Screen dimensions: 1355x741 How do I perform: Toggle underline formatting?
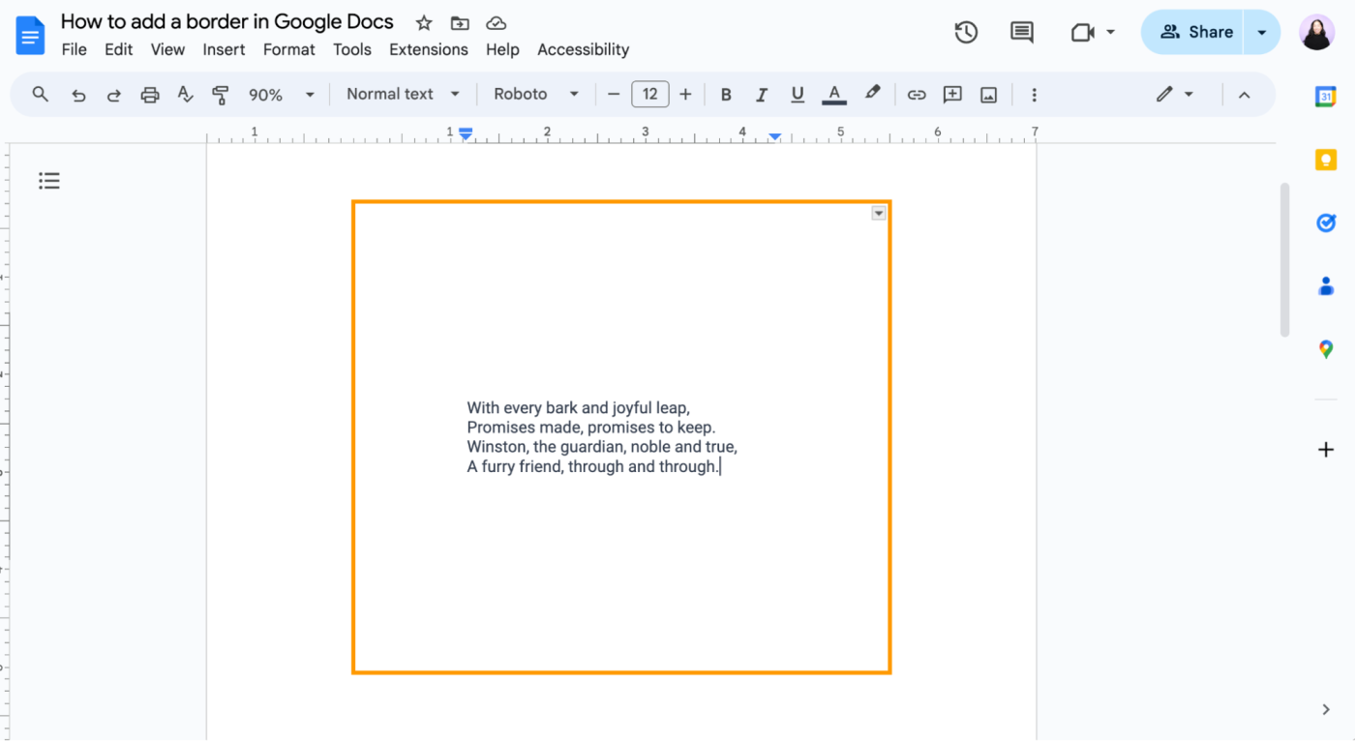click(798, 95)
